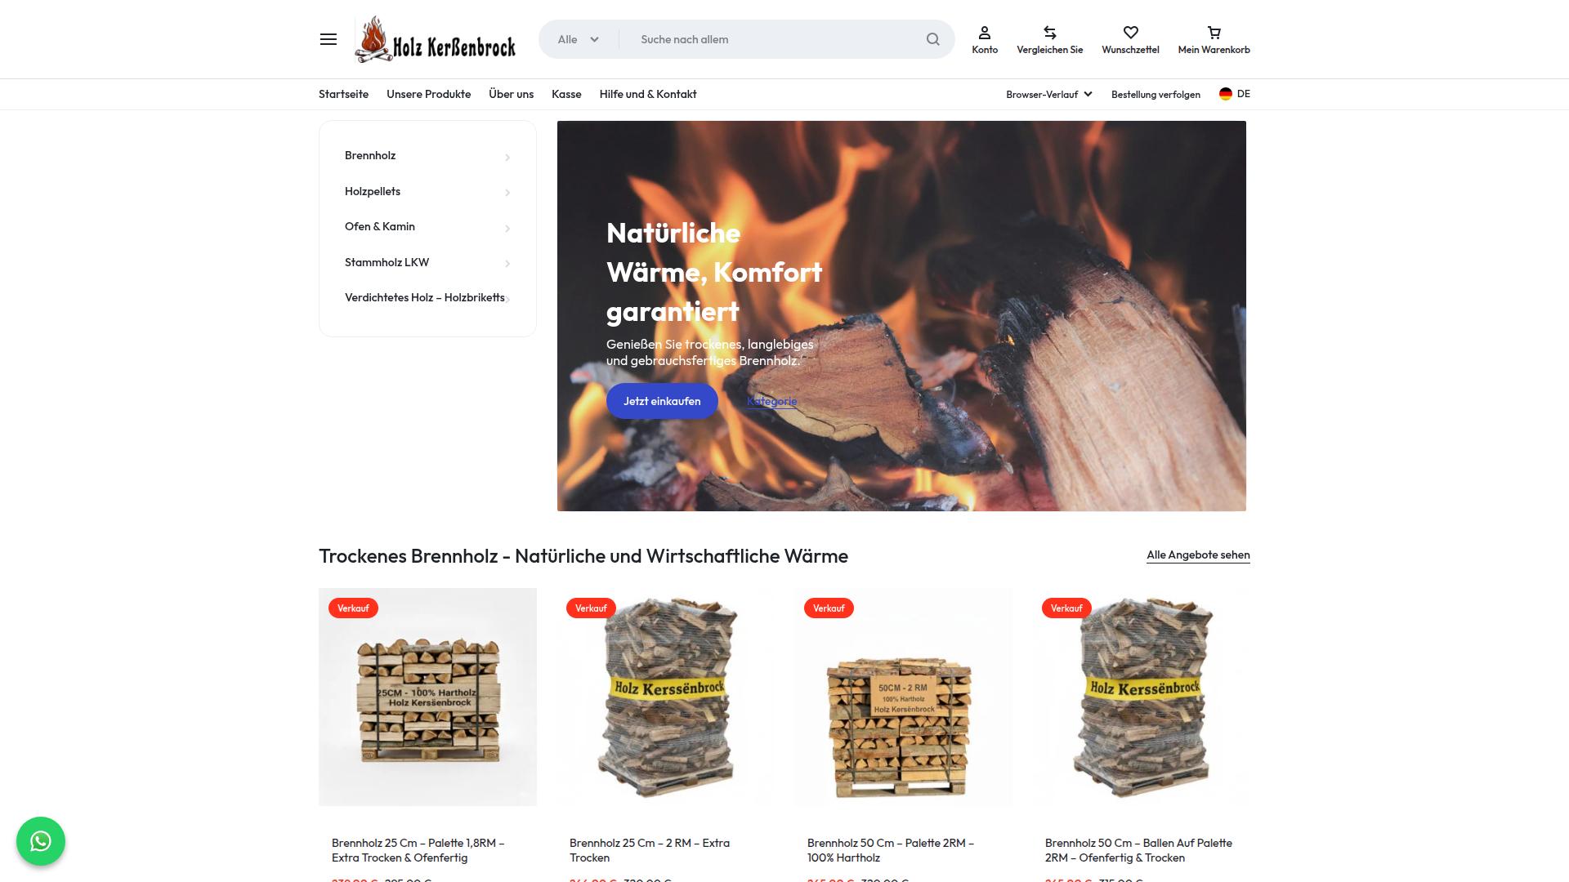Click the Holz Kerßenbrock logo

click(436, 39)
